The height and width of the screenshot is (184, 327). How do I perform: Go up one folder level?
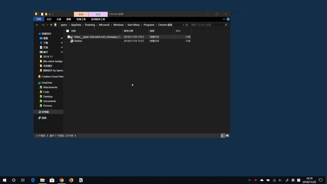tap(51, 25)
